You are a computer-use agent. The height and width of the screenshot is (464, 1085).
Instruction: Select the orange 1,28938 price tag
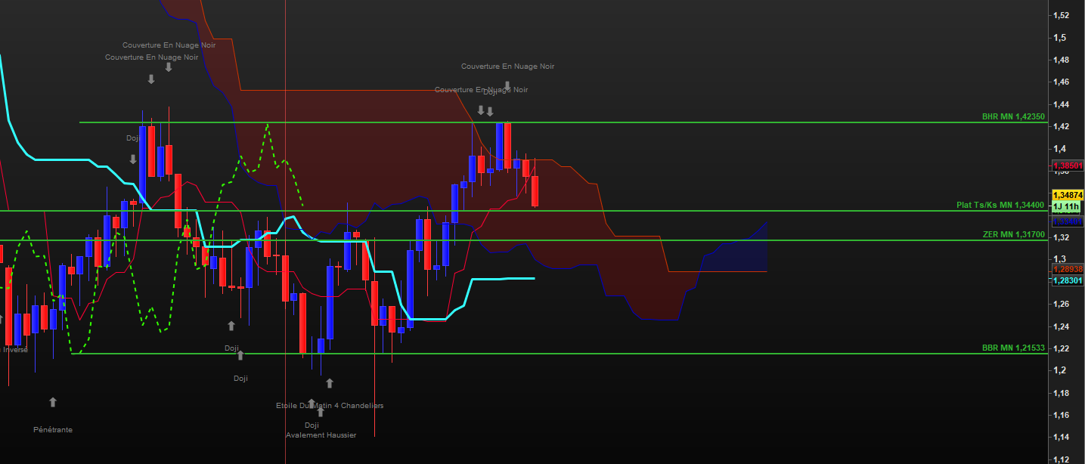tap(1068, 269)
